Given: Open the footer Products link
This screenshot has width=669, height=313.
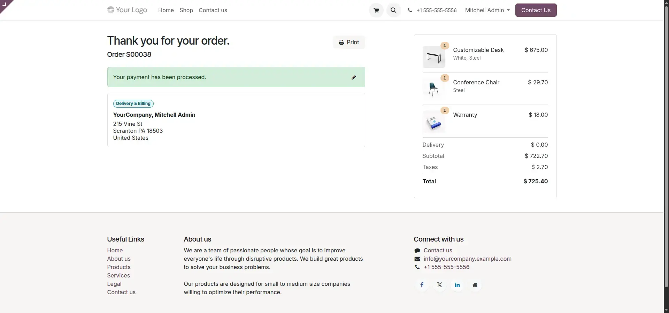Looking at the screenshot, I should pos(119,267).
